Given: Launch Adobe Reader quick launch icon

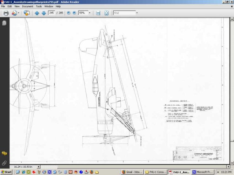Looking at the screenshot, I should click(71, 172).
